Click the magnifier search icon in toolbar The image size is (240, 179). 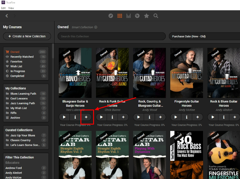(156, 16)
